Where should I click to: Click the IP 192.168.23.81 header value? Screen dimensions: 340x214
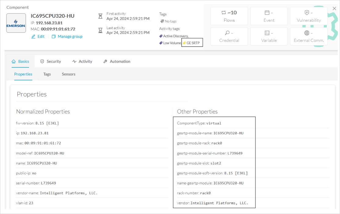pyautogui.click(x=49, y=23)
